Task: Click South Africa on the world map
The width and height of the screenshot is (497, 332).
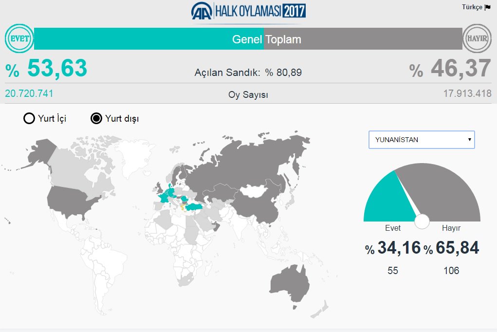Action: [x=185, y=280]
